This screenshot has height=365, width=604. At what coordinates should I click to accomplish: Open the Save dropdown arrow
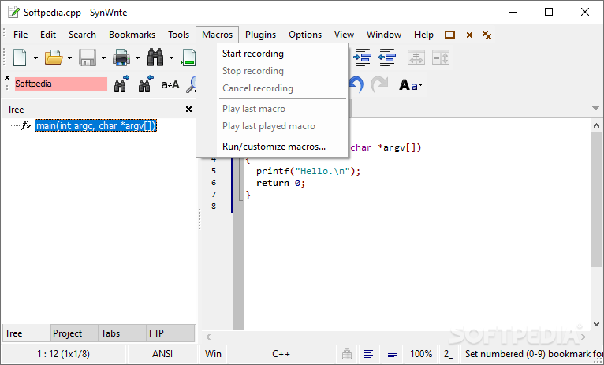coord(103,58)
